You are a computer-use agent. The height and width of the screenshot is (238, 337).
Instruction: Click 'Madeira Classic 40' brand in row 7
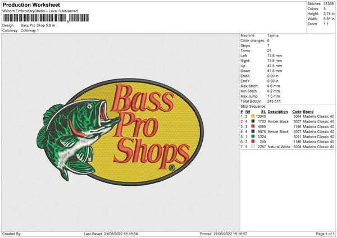click(x=318, y=147)
